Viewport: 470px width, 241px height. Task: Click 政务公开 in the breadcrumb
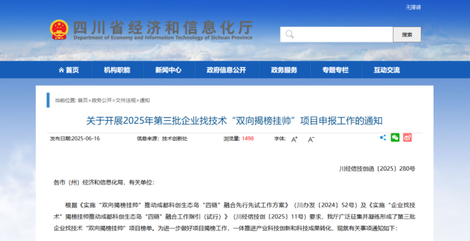102,100
